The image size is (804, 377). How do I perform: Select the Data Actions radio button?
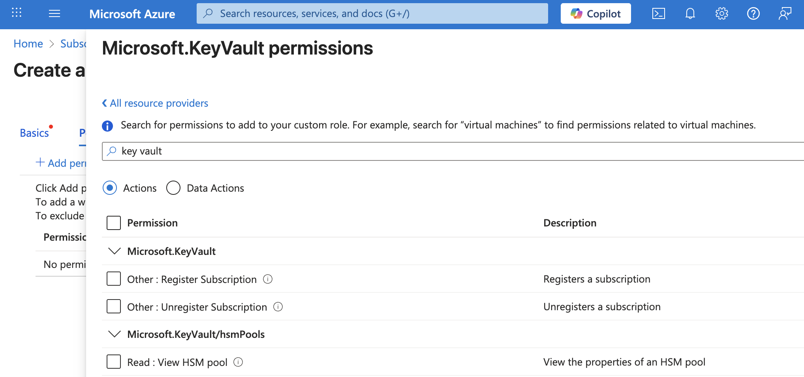click(173, 188)
